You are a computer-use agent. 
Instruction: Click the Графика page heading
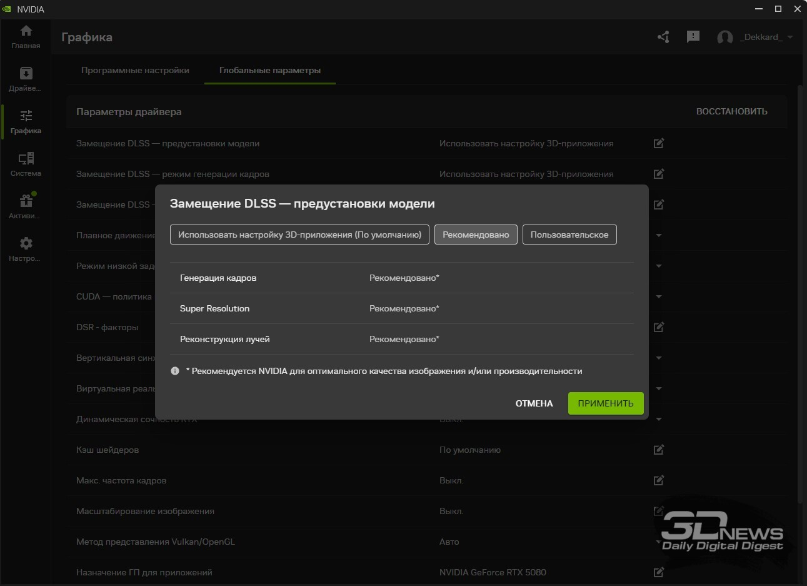pos(87,37)
